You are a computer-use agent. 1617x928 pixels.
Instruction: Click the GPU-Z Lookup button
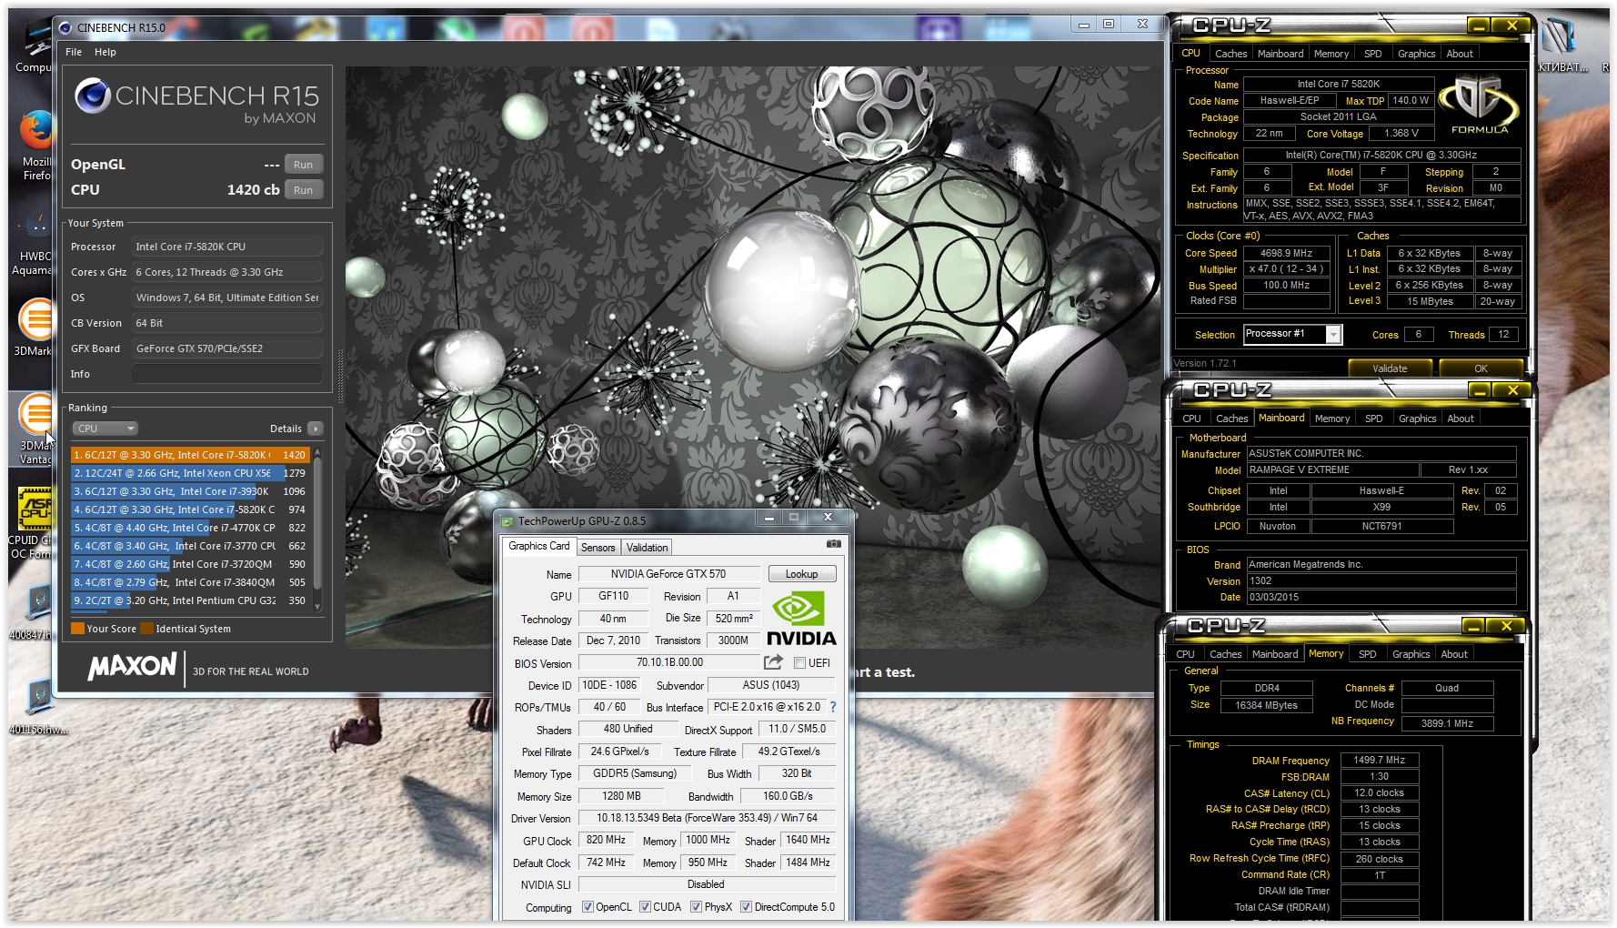[801, 574]
